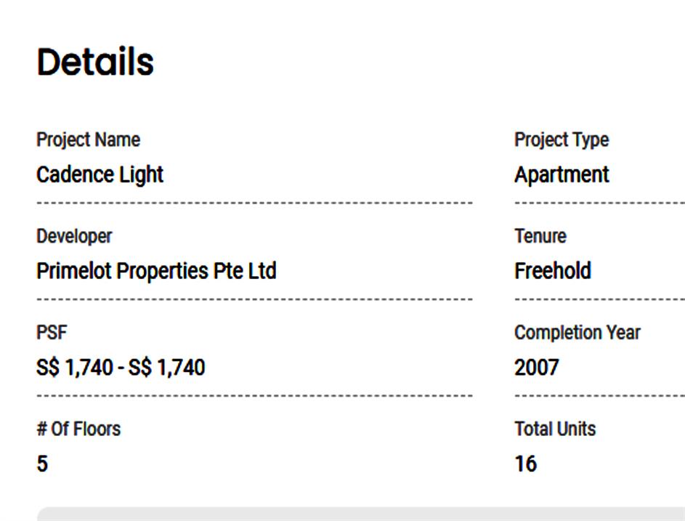Select the total units value 16

pyautogui.click(x=526, y=464)
